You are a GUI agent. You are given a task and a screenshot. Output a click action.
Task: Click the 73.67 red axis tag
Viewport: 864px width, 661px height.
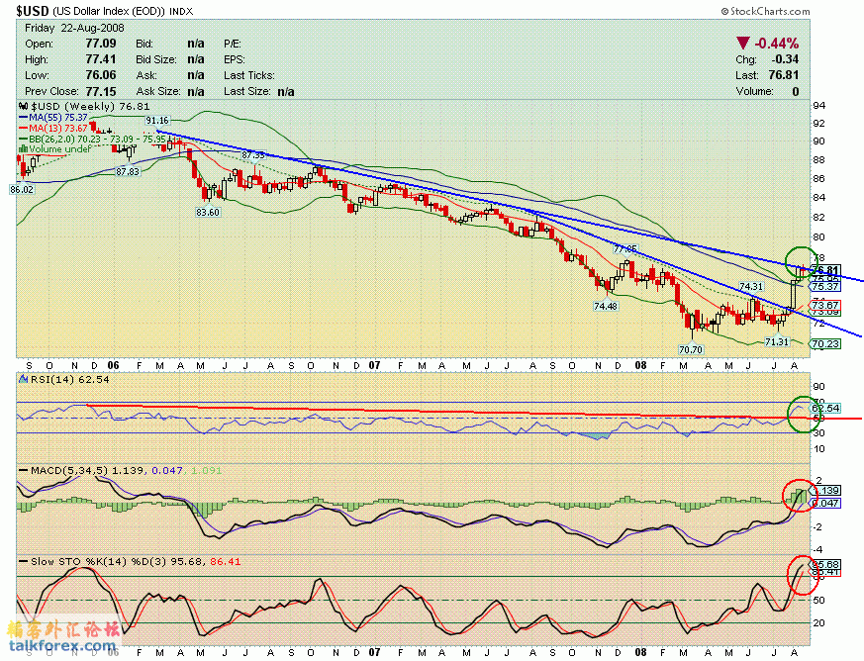[824, 305]
